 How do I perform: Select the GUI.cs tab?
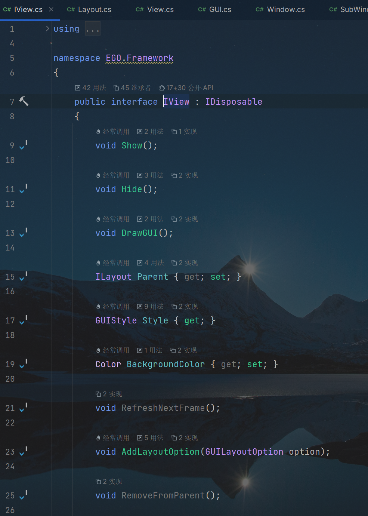(215, 9)
